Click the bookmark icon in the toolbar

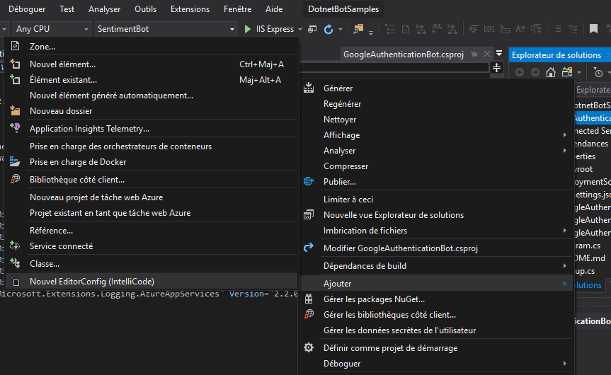tap(593, 29)
